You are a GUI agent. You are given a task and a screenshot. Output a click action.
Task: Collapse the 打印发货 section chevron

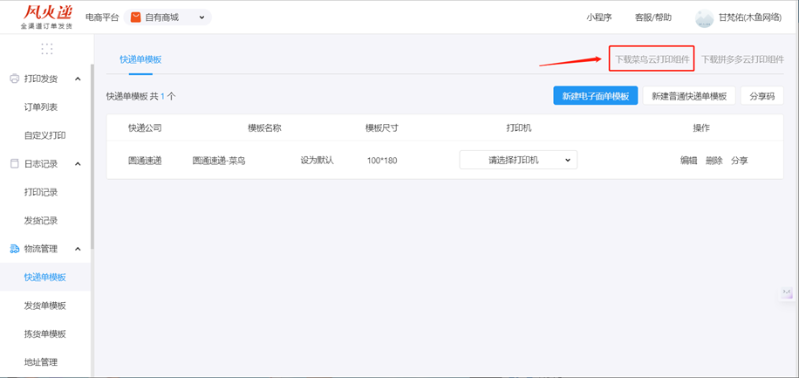(78, 79)
